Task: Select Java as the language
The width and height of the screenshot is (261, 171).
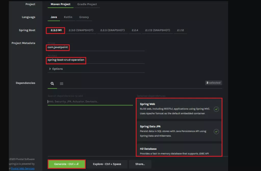Action: point(54,17)
